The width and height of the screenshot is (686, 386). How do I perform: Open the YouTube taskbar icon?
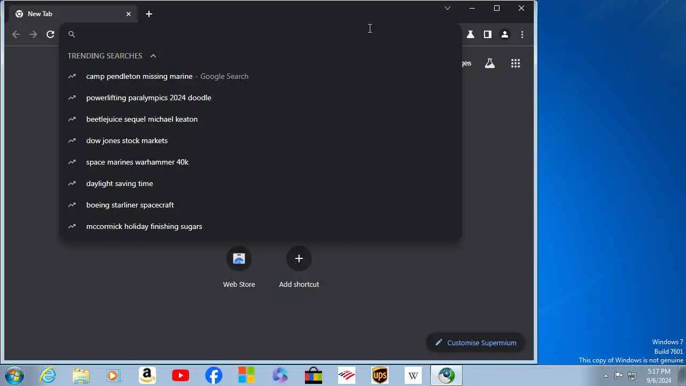coord(181,375)
